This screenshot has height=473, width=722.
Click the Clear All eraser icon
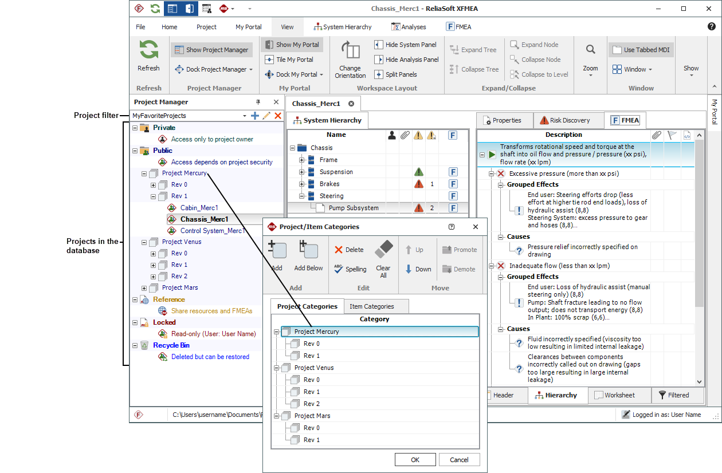(383, 250)
